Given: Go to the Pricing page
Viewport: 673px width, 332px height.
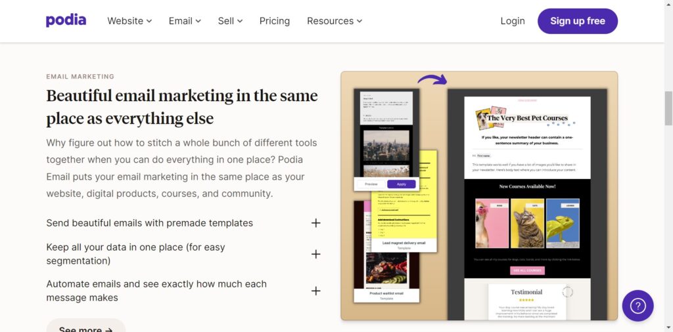Looking at the screenshot, I should (275, 21).
